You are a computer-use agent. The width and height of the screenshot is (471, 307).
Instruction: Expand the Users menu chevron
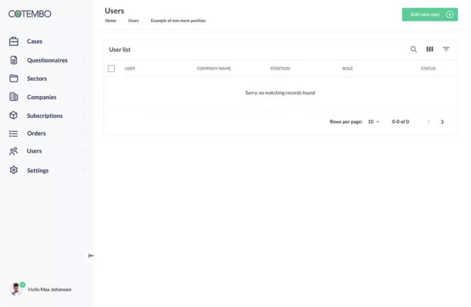[x=83, y=151]
